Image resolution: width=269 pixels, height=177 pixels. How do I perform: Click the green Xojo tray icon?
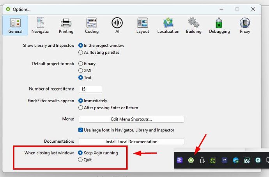[191, 160]
